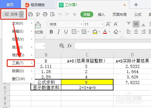Click the formula bar zoom magnifier icon

(x=62, y=46)
